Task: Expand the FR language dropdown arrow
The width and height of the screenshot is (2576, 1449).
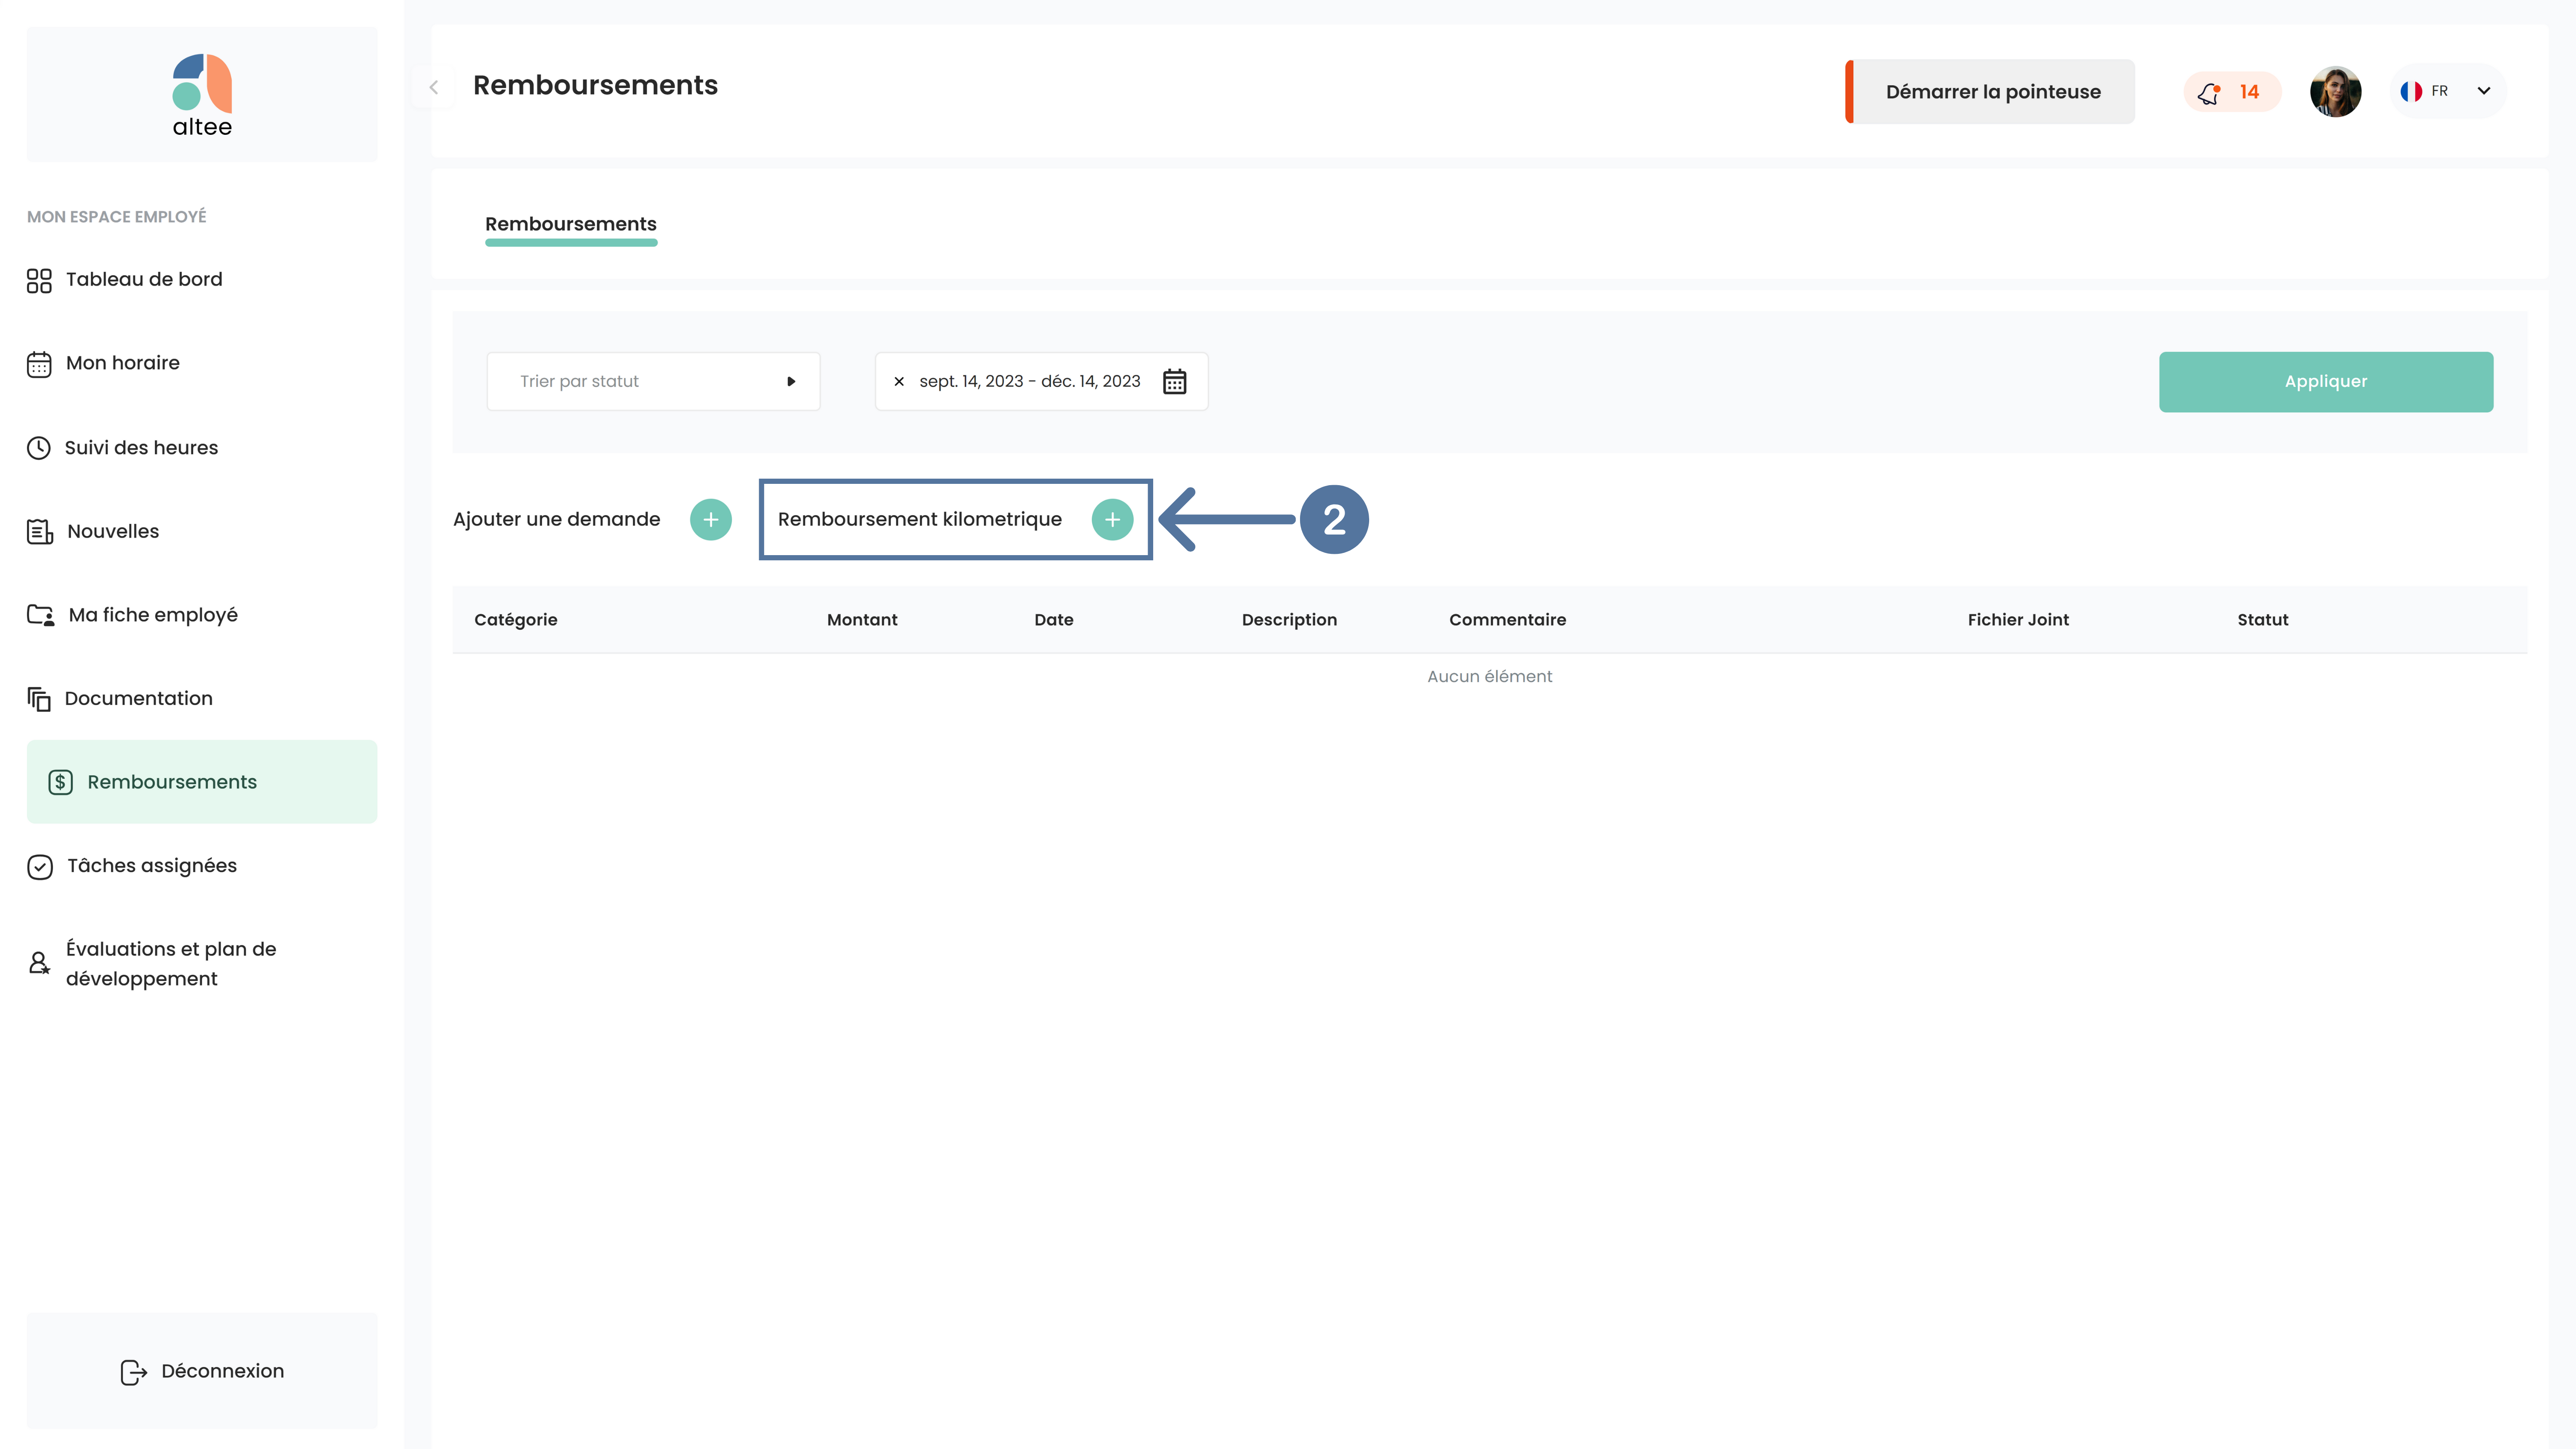Action: 2484,91
